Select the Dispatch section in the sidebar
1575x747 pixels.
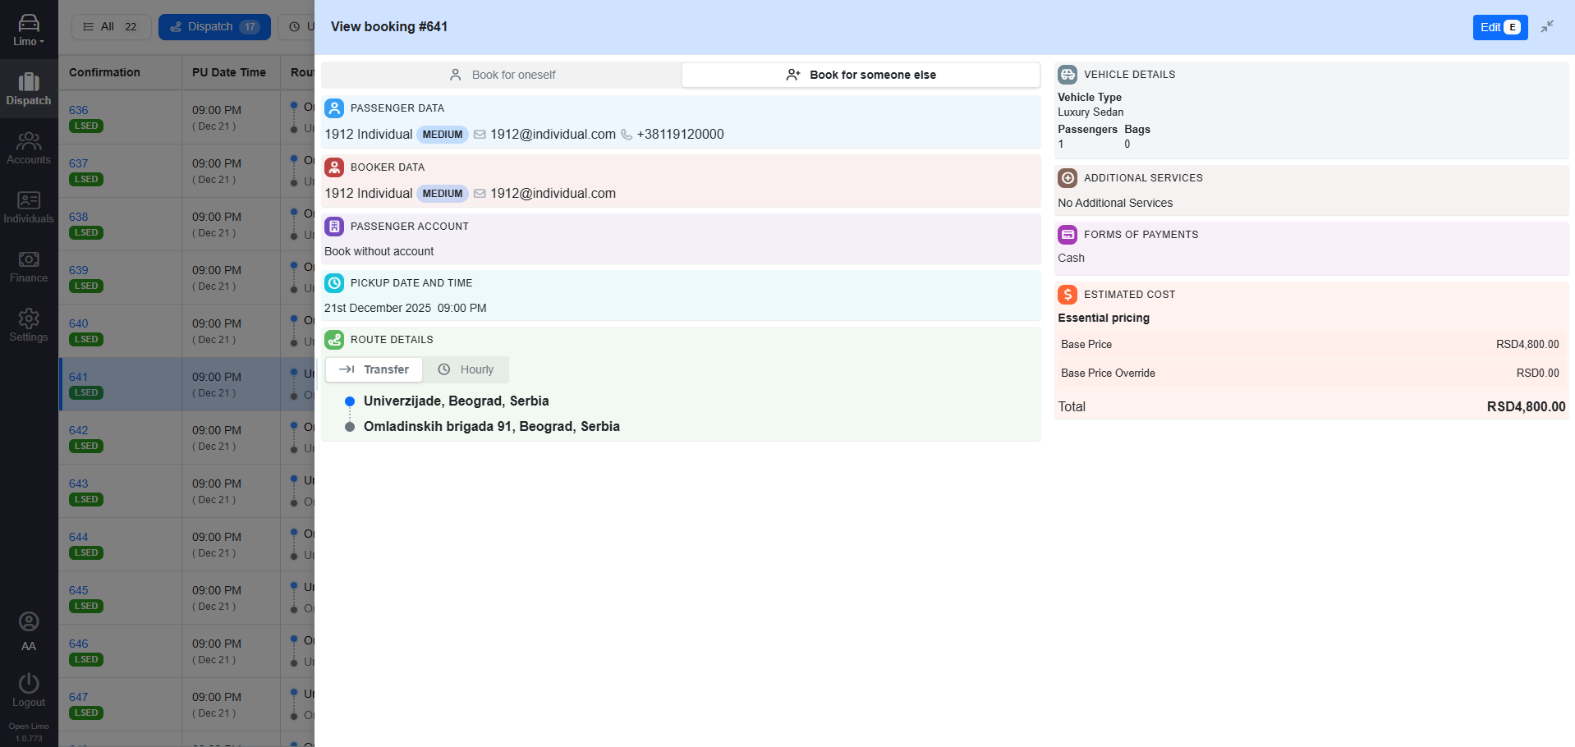(29, 89)
